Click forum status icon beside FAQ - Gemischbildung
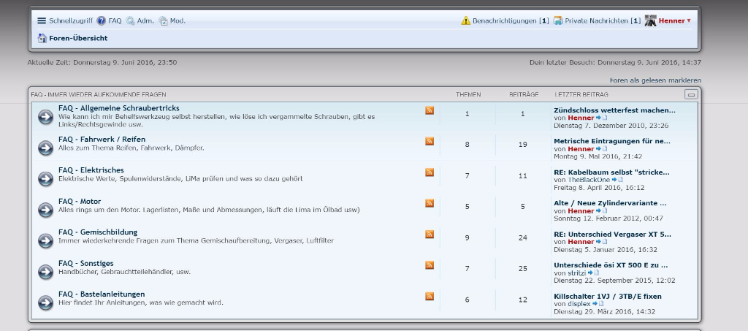This screenshot has width=748, height=331. (x=45, y=241)
